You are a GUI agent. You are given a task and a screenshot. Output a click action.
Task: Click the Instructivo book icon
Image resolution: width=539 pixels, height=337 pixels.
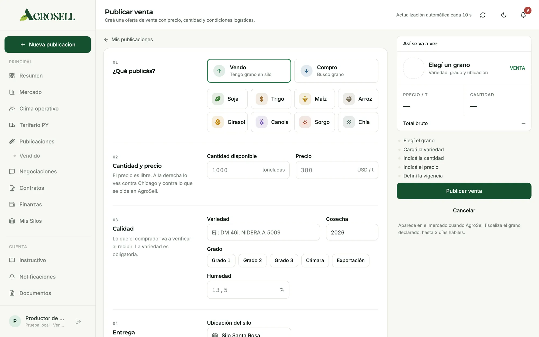click(12, 260)
